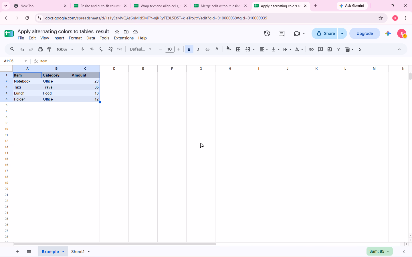Open the zoom 100% dropdown
Viewport: 412px width, 257px height.
click(65, 49)
